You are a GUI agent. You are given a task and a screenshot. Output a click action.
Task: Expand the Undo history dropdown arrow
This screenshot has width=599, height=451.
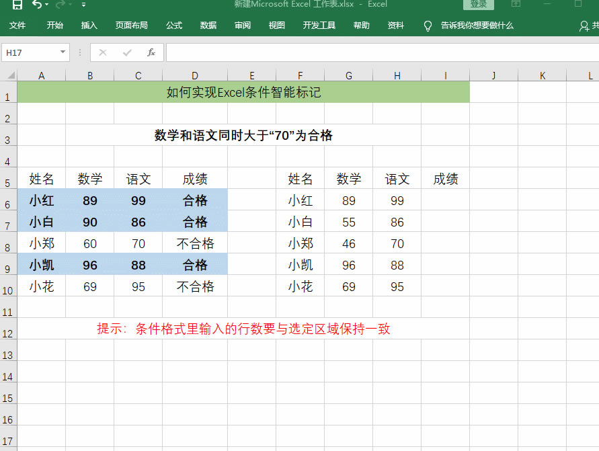click(46, 5)
